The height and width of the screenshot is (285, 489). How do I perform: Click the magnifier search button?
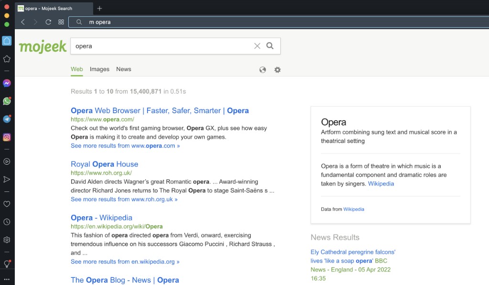click(270, 46)
